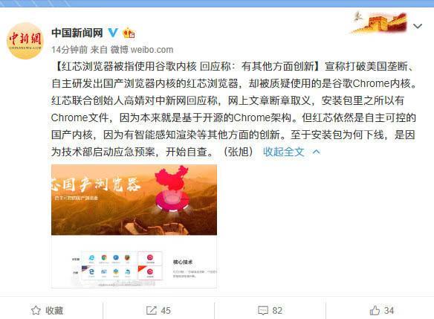Click the star favorite icon
Viewport: 434px width, 319px height.
pyautogui.click(x=36, y=310)
